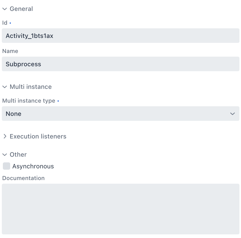Toggle Asynchronous execution off
Viewport: 241px width, 238px height.
tap(7, 166)
